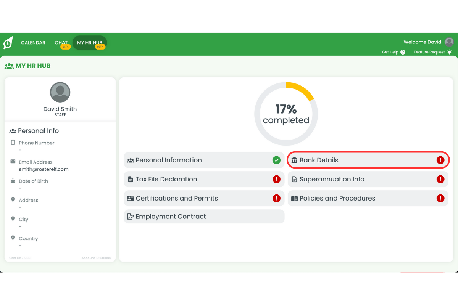Click the smith@rosterelf.com email address
This screenshot has height=305, width=458.
(44, 169)
